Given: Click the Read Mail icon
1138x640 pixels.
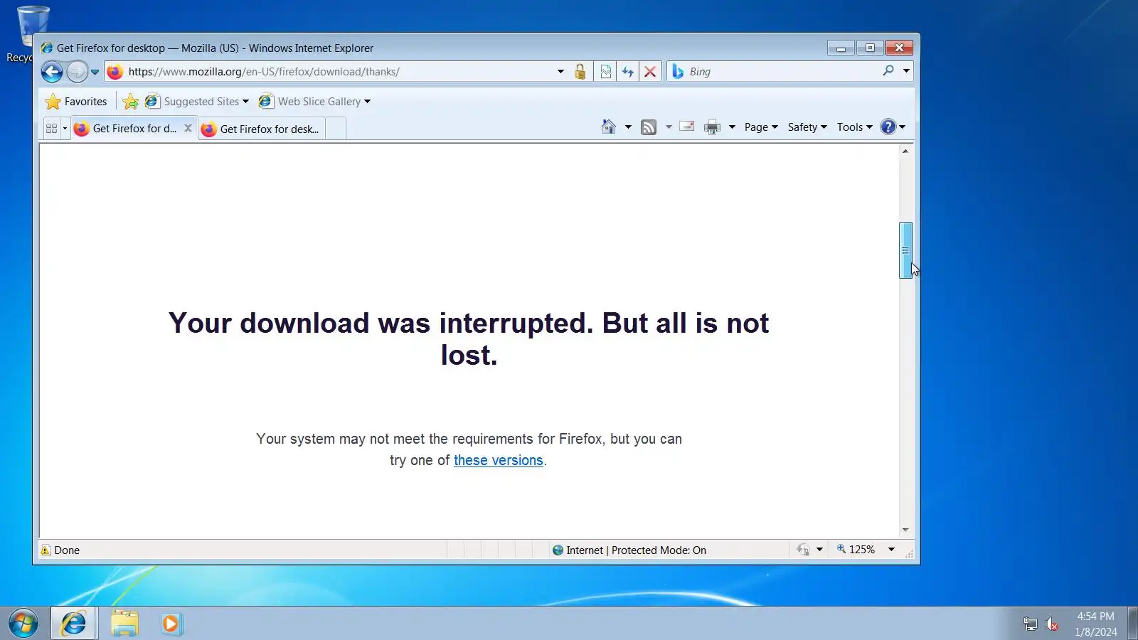Looking at the screenshot, I should (x=687, y=127).
